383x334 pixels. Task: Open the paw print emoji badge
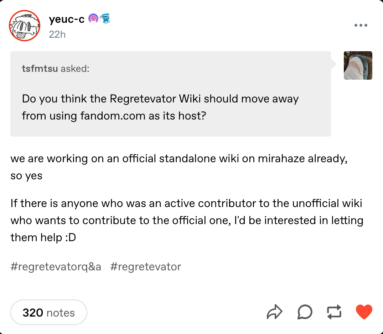click(93, 18)
